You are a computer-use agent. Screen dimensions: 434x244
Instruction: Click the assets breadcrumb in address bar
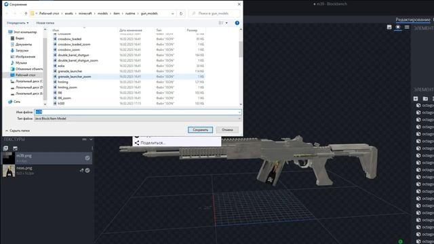coord(69,14)
